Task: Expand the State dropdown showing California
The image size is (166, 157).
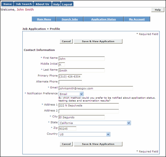Action: tap(95, 123)
